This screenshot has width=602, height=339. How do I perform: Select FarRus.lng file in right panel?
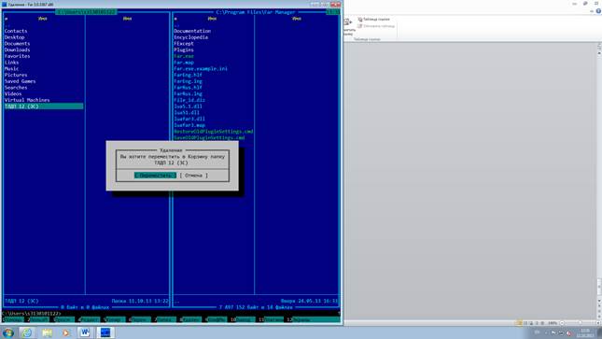click(x=188, y=93)
